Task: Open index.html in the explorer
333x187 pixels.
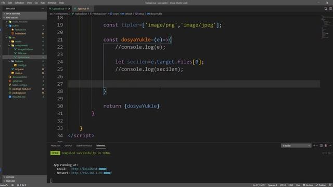Action: pos(20,33)
